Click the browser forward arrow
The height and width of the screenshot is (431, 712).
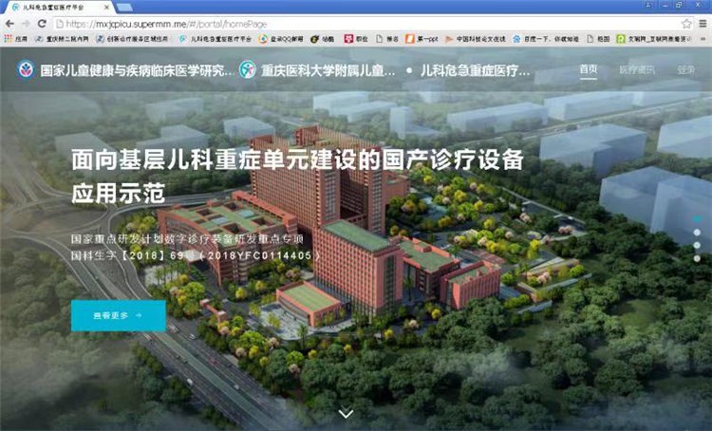tap(26, 24)
